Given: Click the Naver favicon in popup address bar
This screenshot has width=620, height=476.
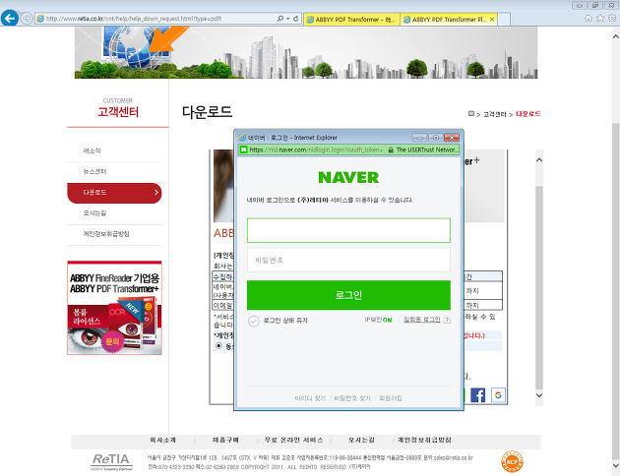Looking at the screenshot, I should pyautogui.click(x=244, y=149).
